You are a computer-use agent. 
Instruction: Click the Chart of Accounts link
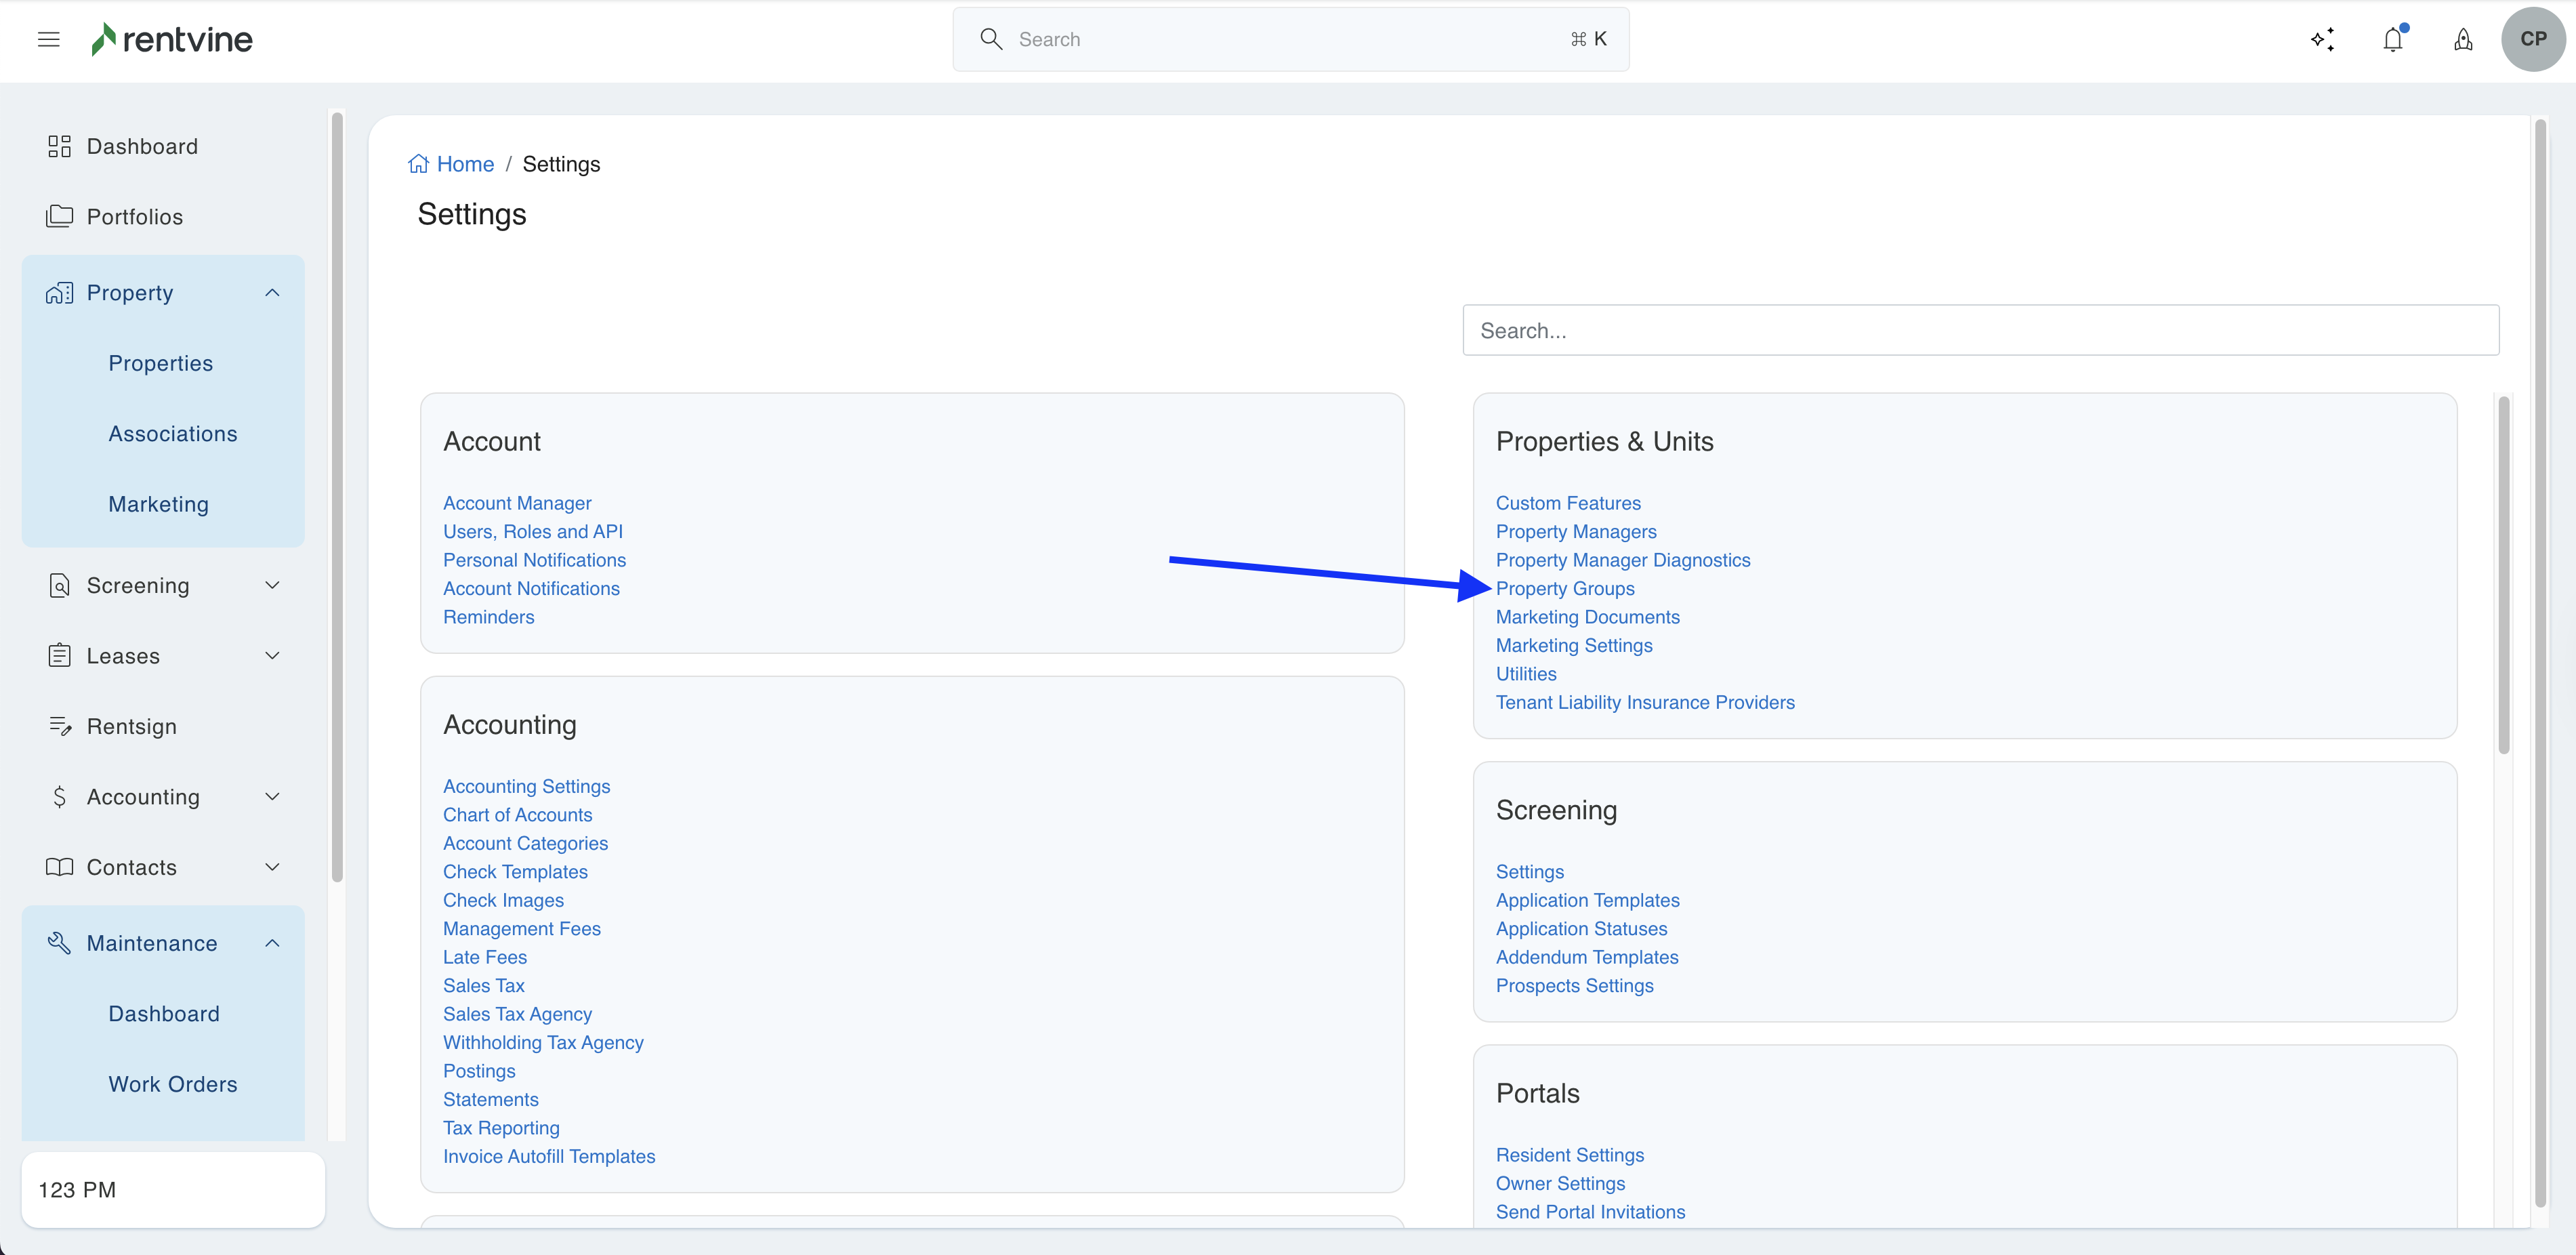click(517, 814)
